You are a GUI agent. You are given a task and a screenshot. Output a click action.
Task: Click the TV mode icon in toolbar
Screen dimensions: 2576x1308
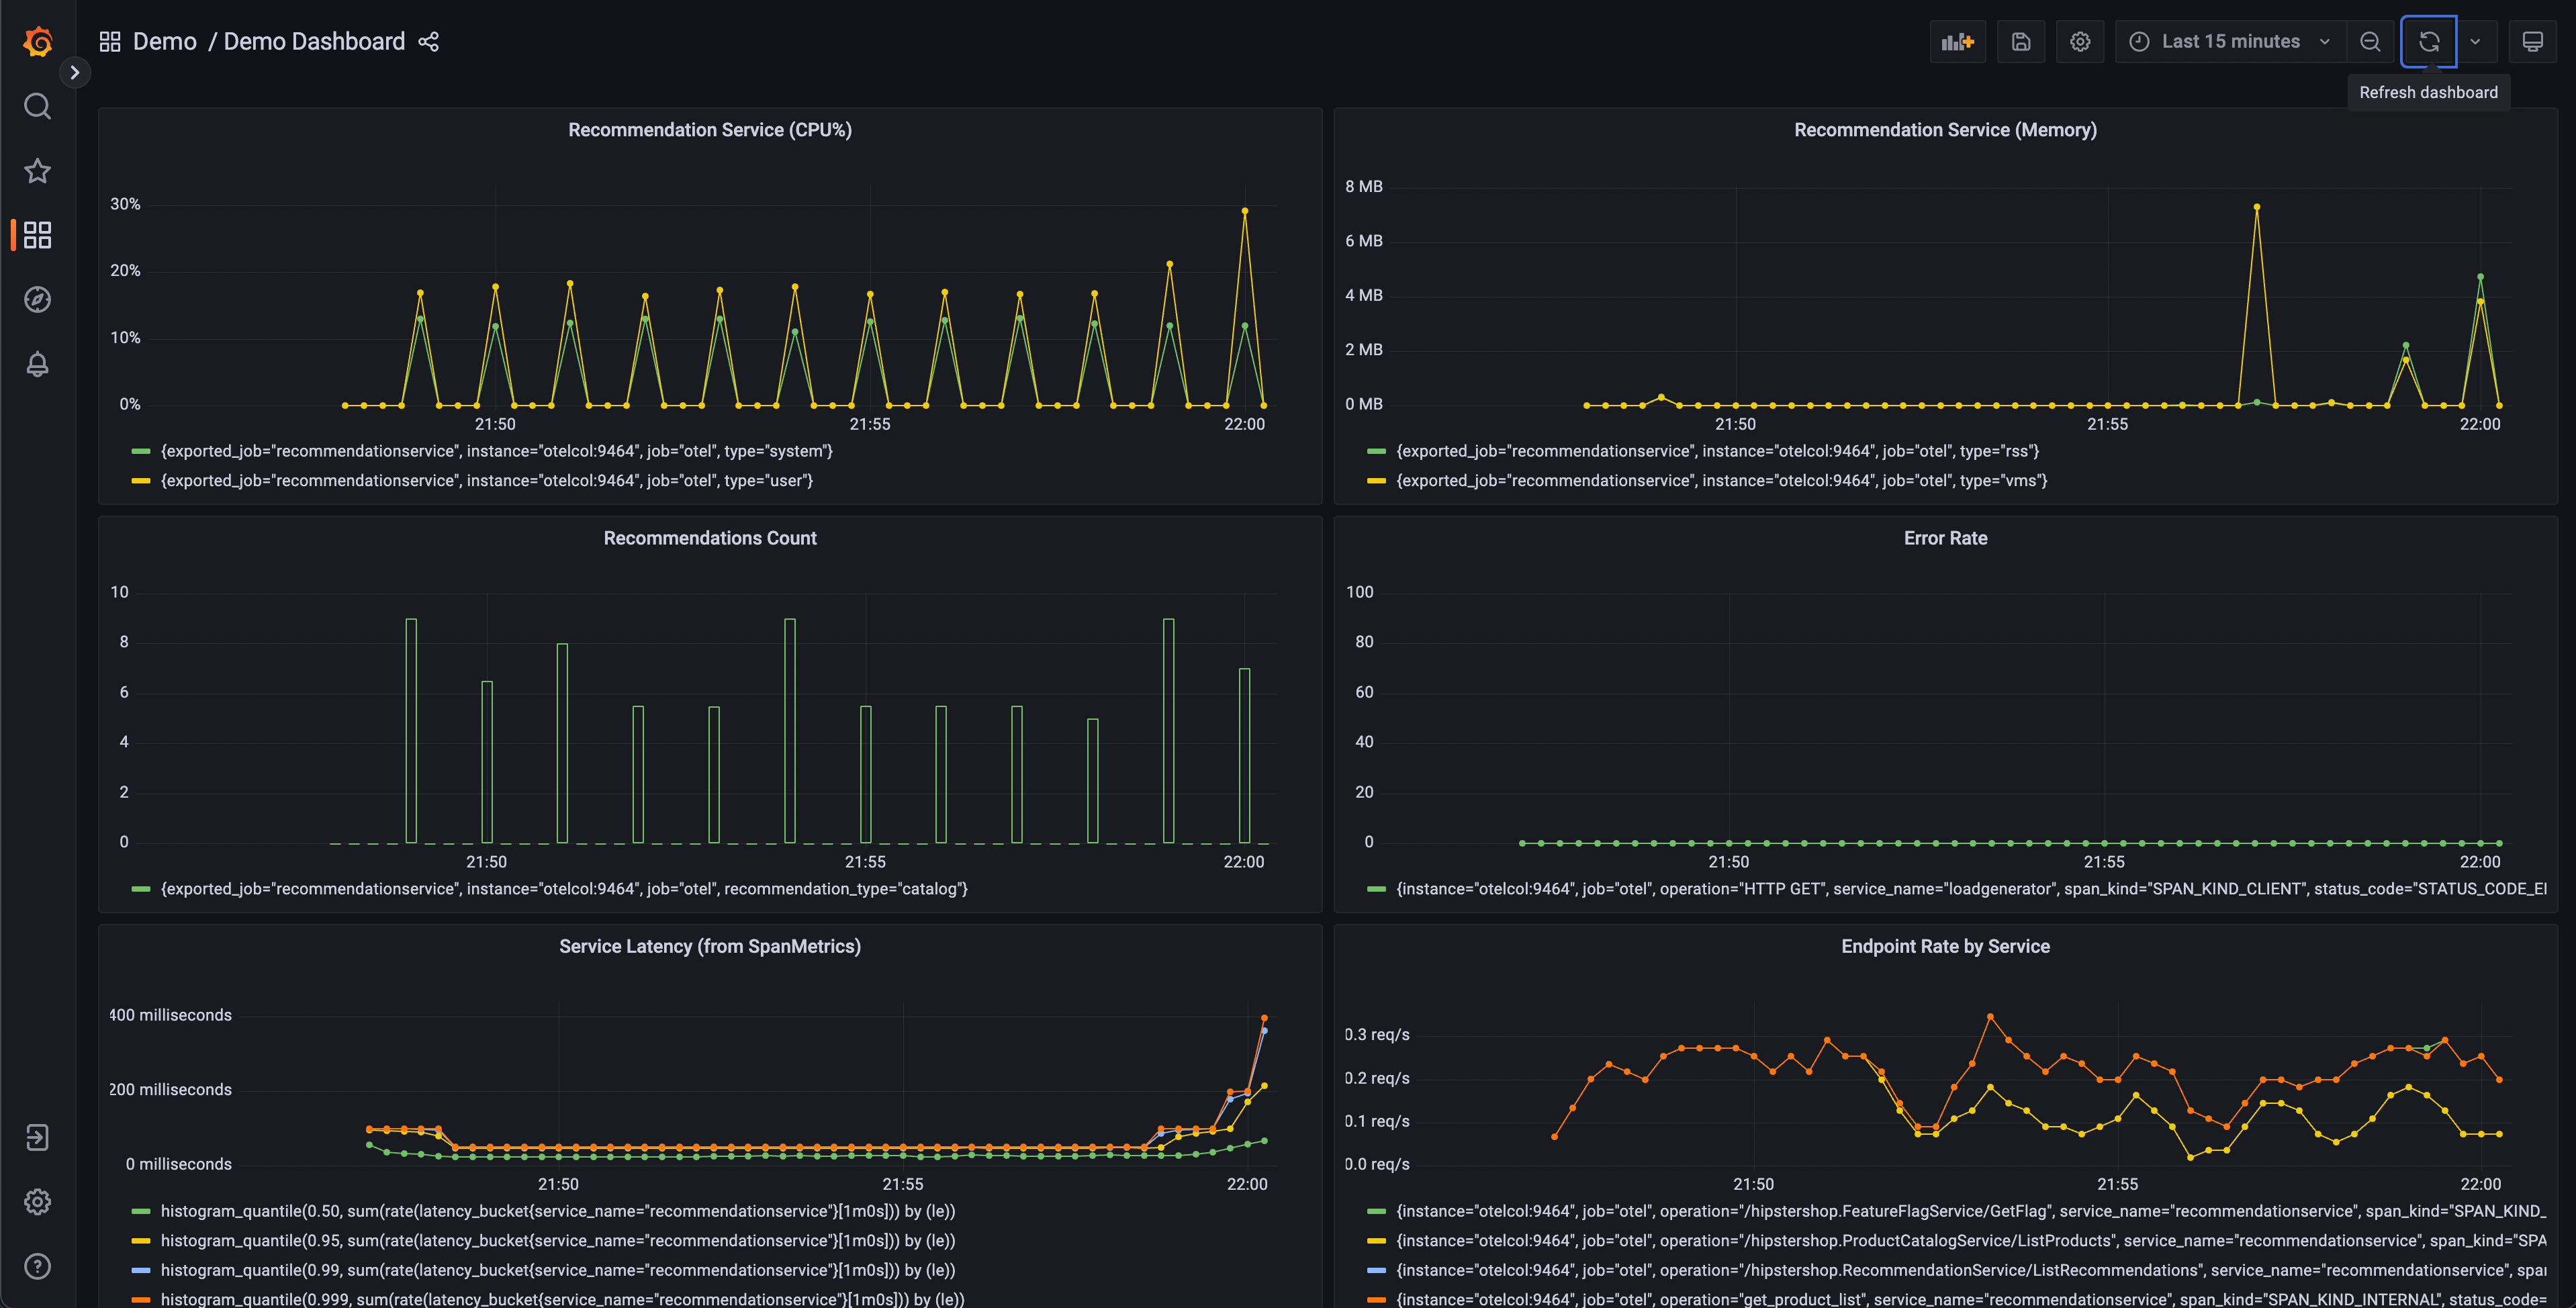click(2534, 40)
